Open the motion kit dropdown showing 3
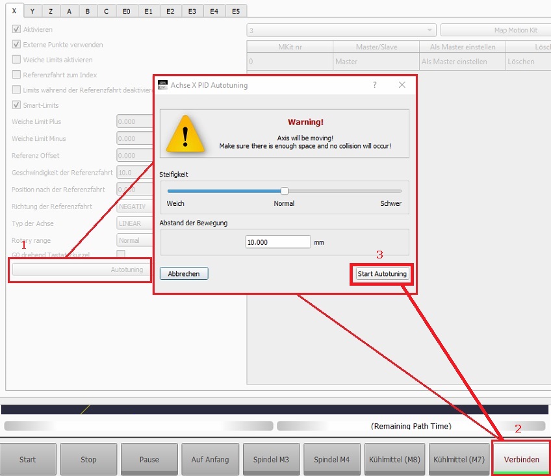Viewport: 551px width, 476px height. pyautogui.click(x=341, y=31)
